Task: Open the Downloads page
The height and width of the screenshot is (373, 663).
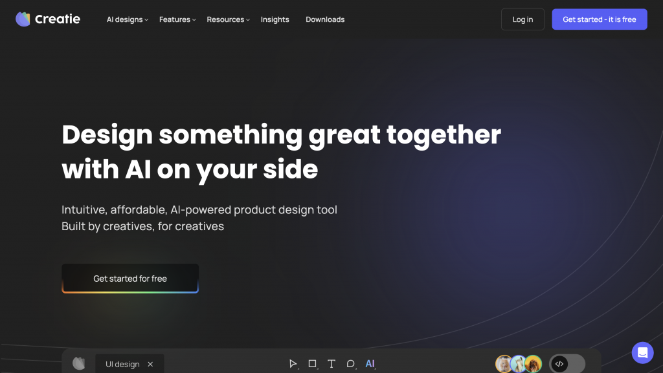Action: click(x=325, y=19)
